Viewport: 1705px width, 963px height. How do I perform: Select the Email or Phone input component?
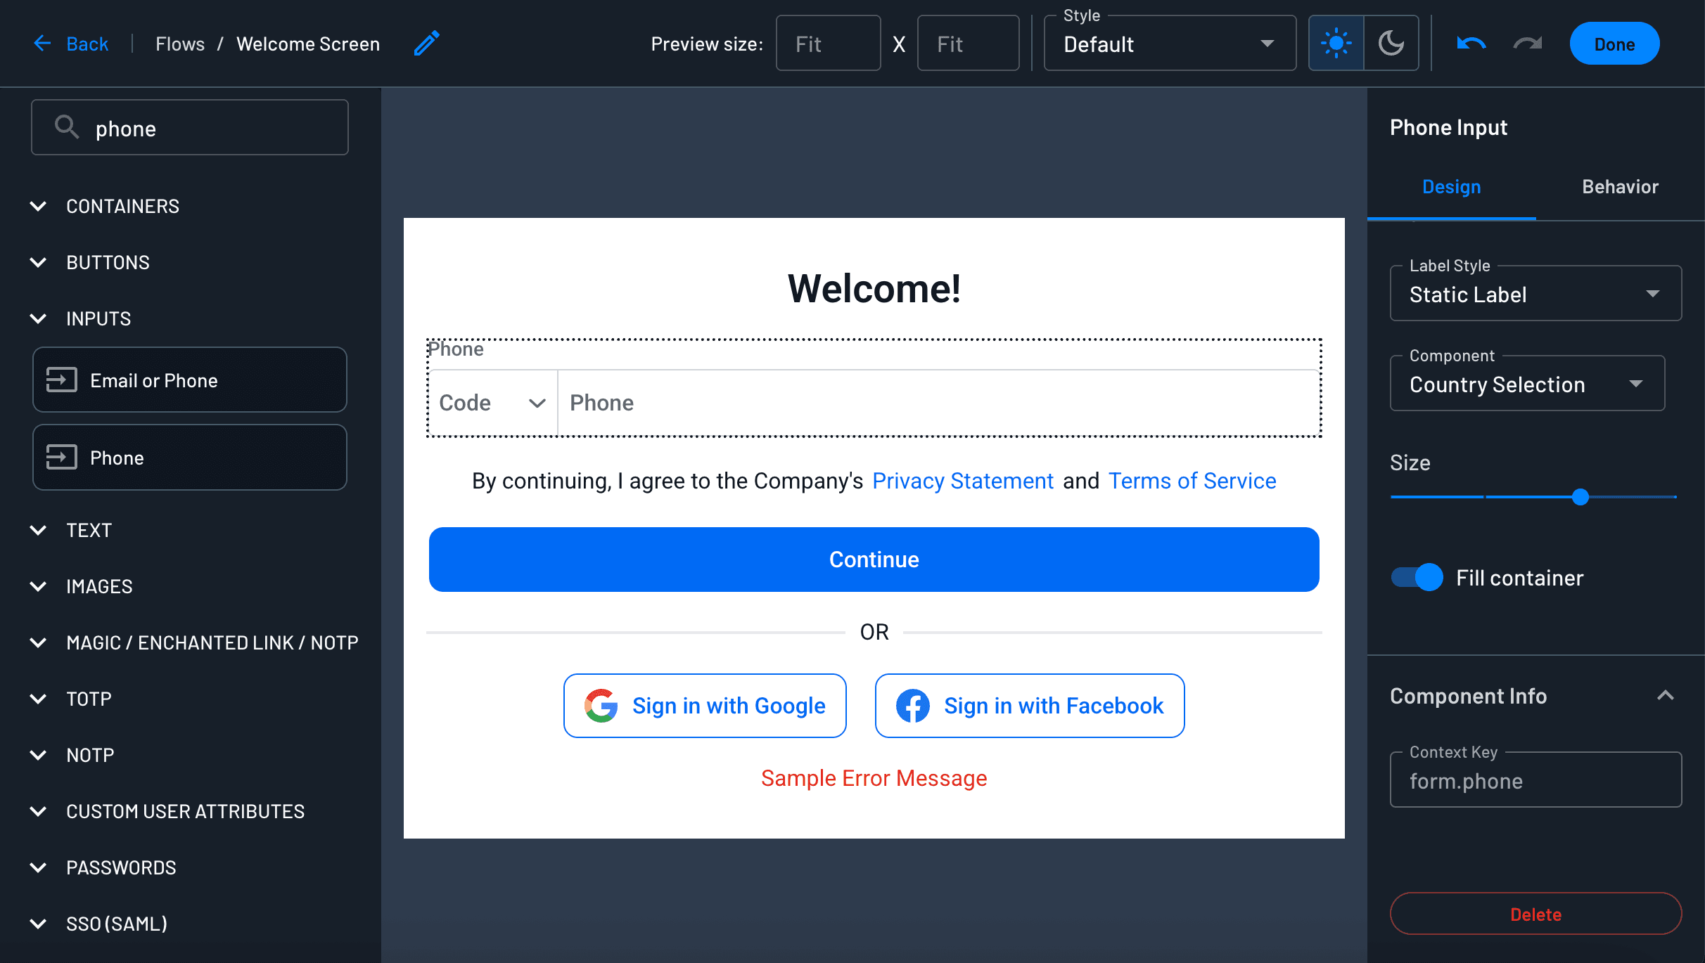[189, 380]
